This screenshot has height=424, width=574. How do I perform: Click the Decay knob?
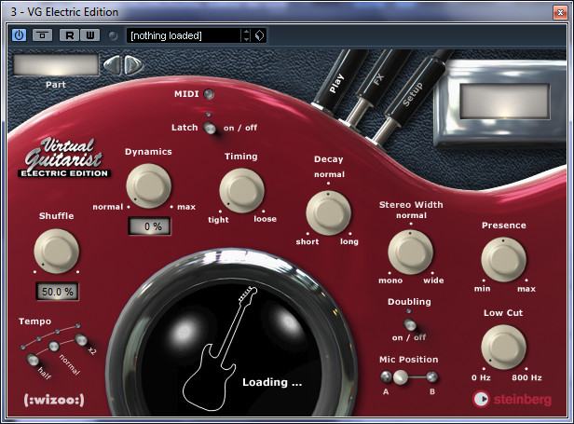coord(328,212)
